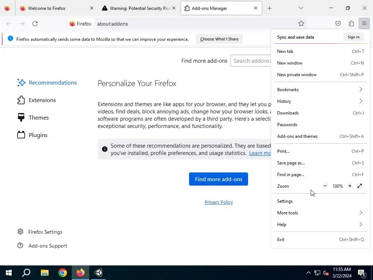Open Unity from the taskbar
Viewport: 373px width, 280px height.
point(98,273)
